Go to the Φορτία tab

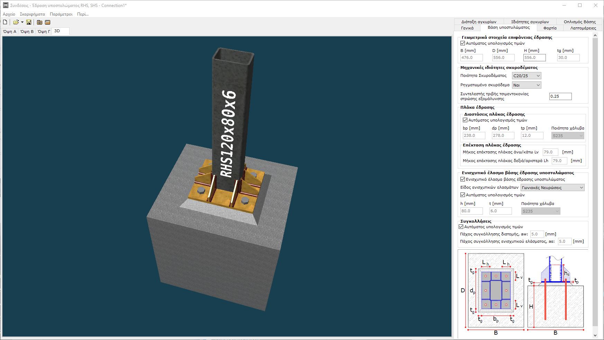(x=550, y=28)
